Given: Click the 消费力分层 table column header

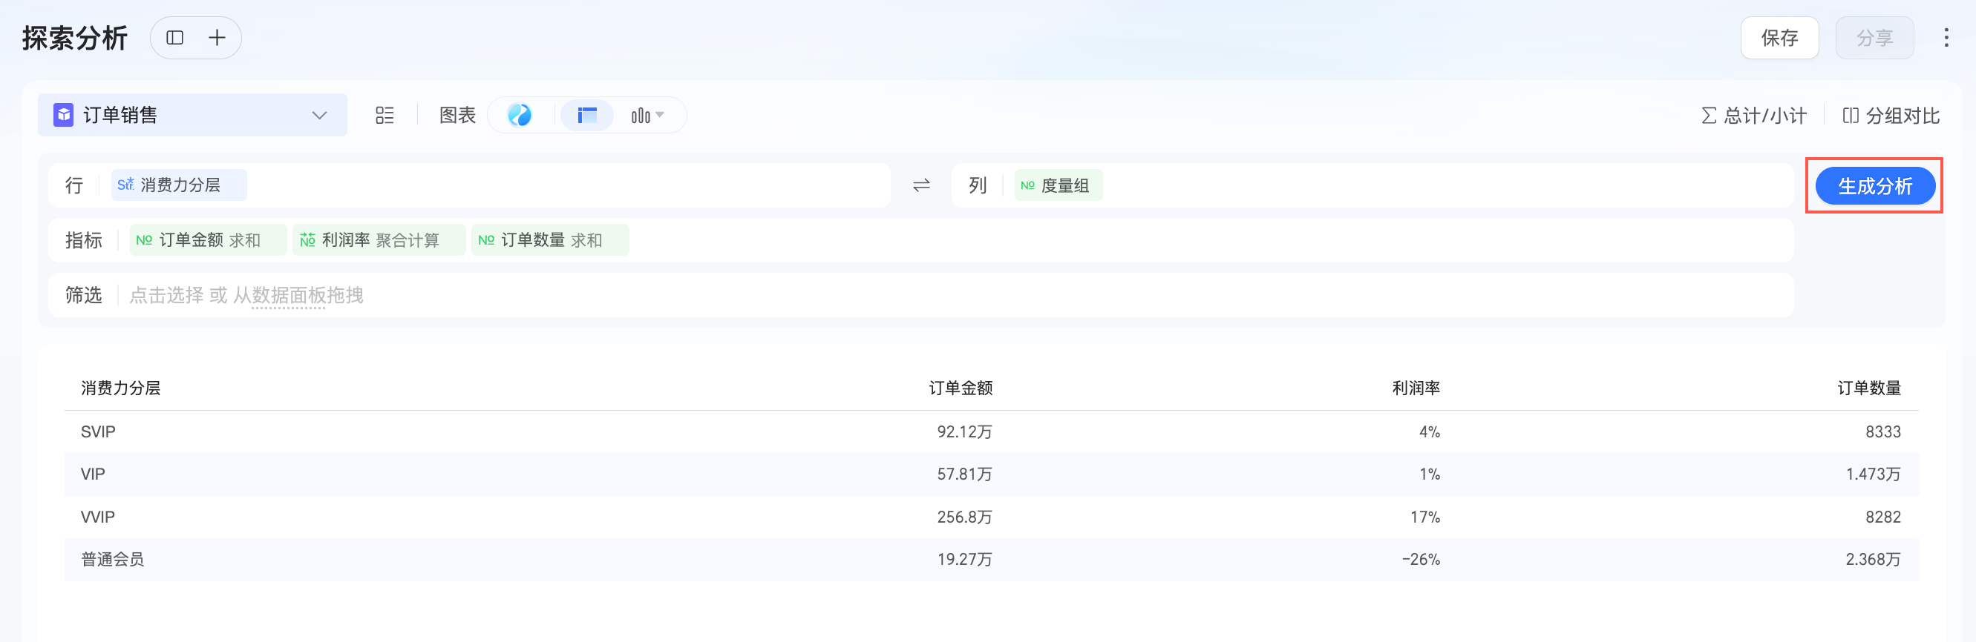Looking at the screenshot, I should [120, 388].
